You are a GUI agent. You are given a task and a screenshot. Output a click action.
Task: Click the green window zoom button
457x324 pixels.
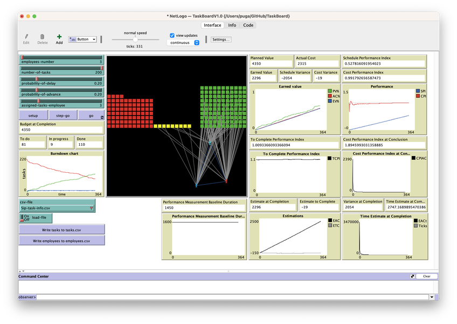click(35, 16)
